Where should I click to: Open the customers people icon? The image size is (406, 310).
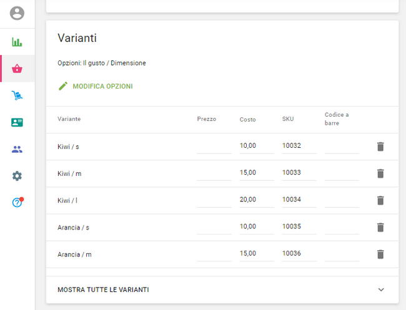coord(17,149)
